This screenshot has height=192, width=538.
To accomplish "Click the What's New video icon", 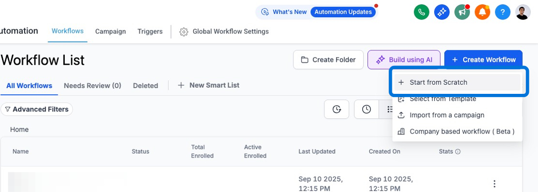I will [x=265, y=12].
